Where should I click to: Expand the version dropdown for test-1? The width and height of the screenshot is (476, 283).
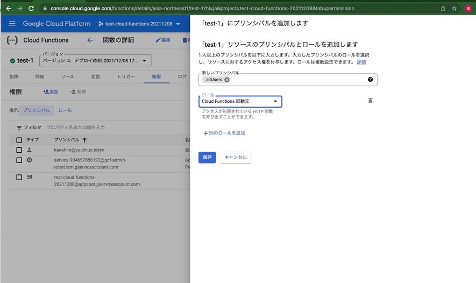[95, 61]
